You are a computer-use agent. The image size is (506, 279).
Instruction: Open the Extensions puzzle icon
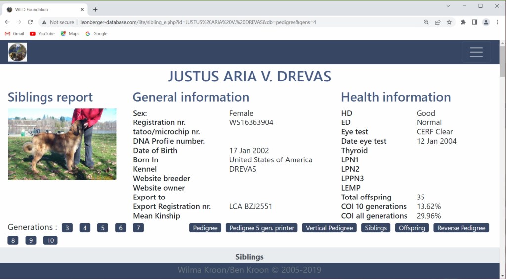(463, 22)
